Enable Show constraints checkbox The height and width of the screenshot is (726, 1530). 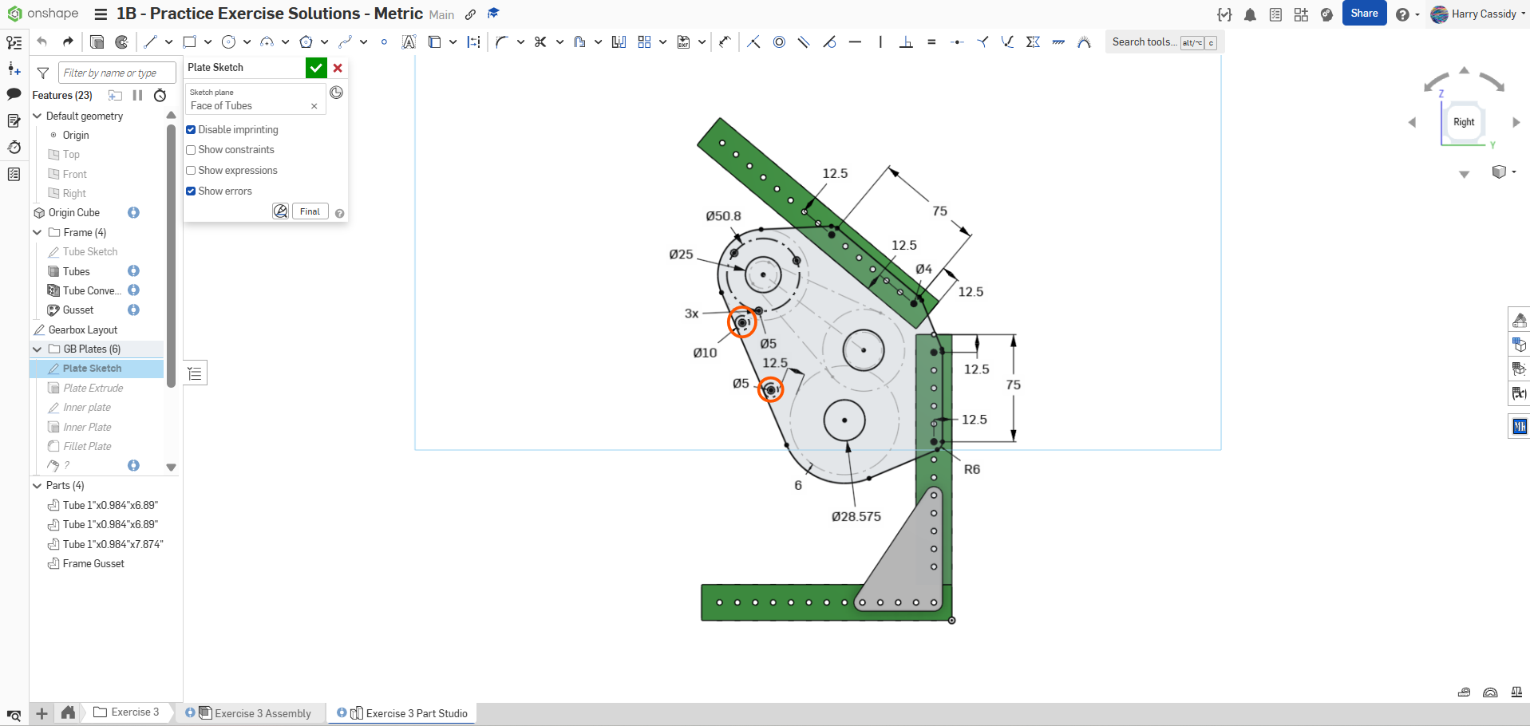(192, 150)
